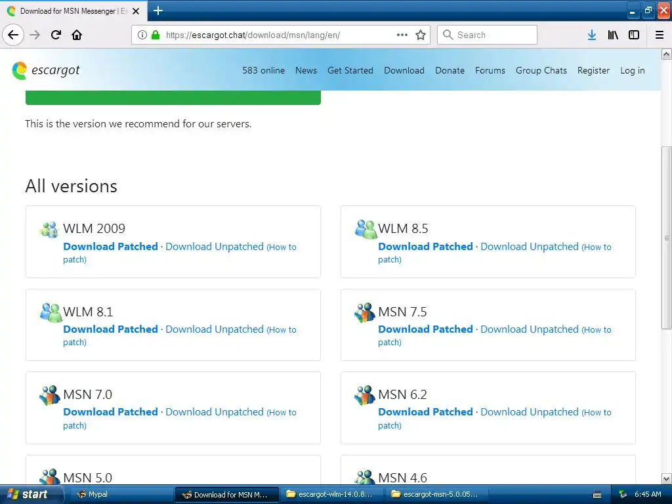Image resolution: width=672 pixels, height=504 pixels.
Task: Download Unpatched WLM 8.1
Action: [215, 329]
